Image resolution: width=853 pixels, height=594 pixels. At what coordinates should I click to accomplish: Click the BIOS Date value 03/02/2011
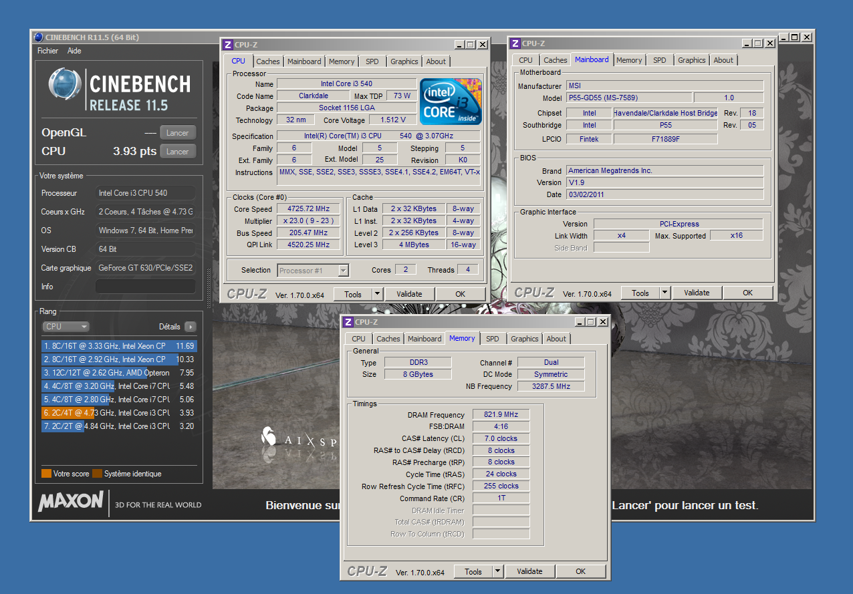pyautogui.click(x=664, y=194)
